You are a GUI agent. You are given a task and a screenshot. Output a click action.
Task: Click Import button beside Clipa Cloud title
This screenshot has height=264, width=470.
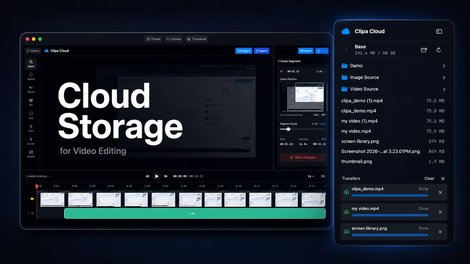point(244,51)
